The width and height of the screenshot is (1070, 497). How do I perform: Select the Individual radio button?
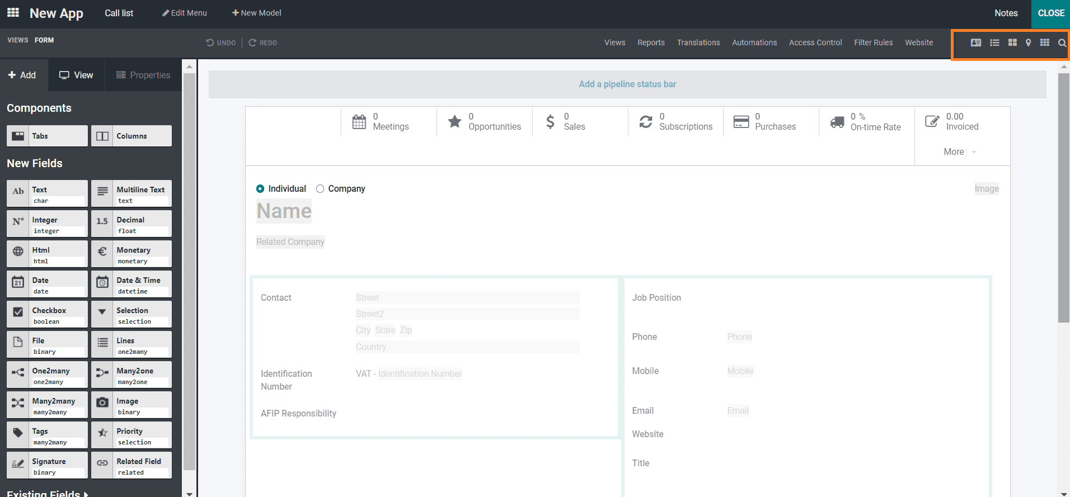(260, 189)
